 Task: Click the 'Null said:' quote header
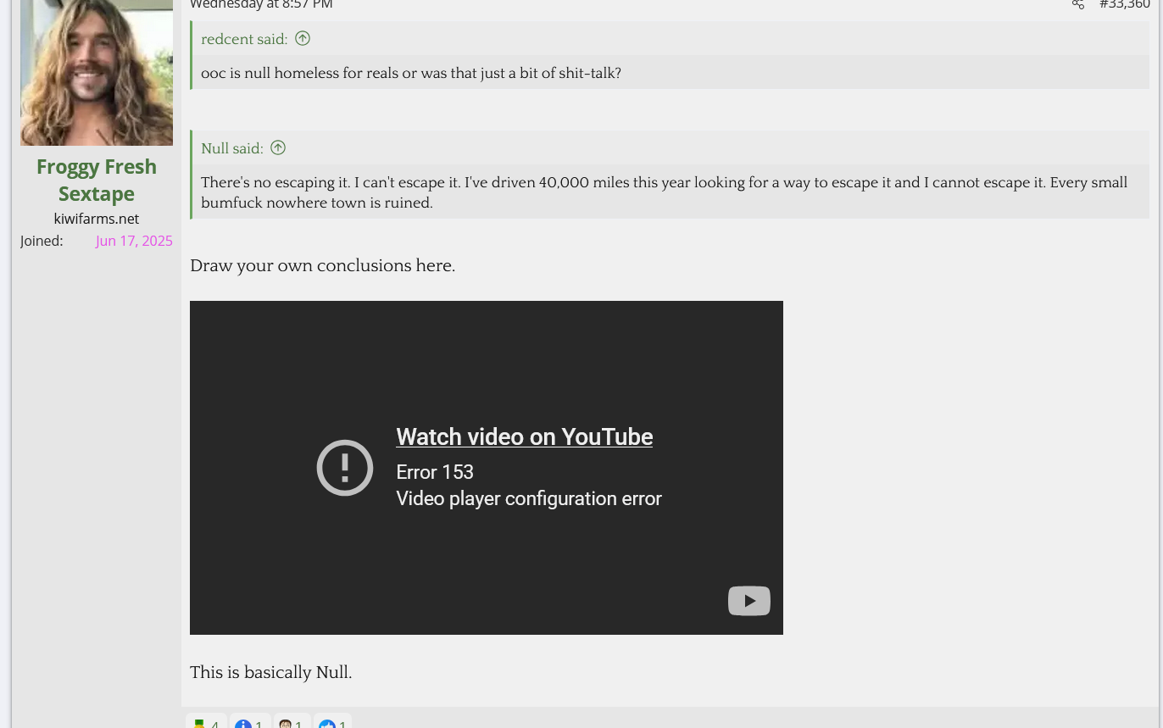click(231, 149)
